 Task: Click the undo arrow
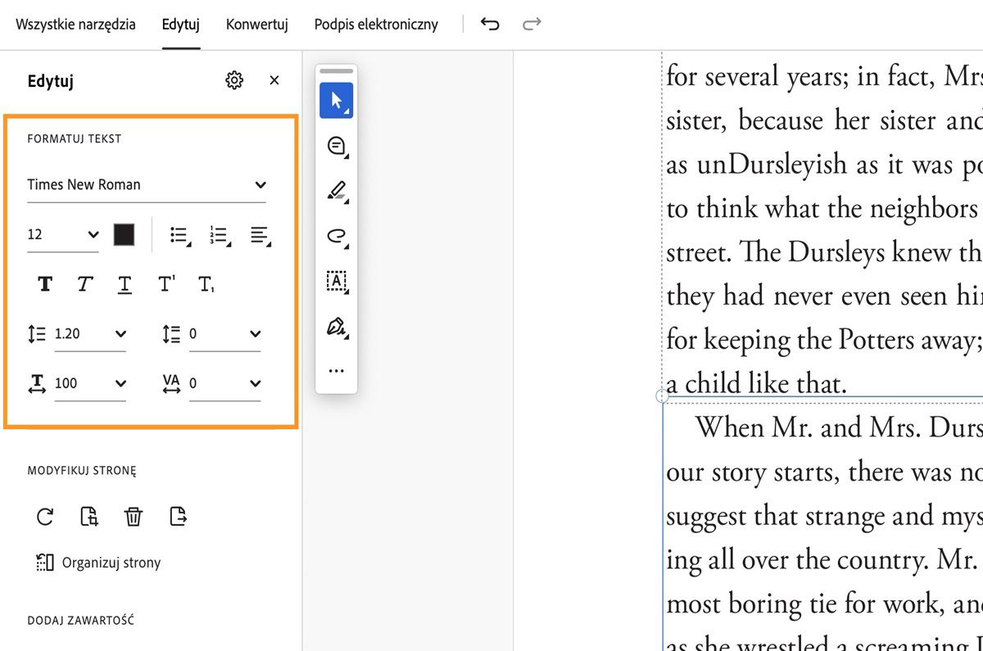(490, 24)
